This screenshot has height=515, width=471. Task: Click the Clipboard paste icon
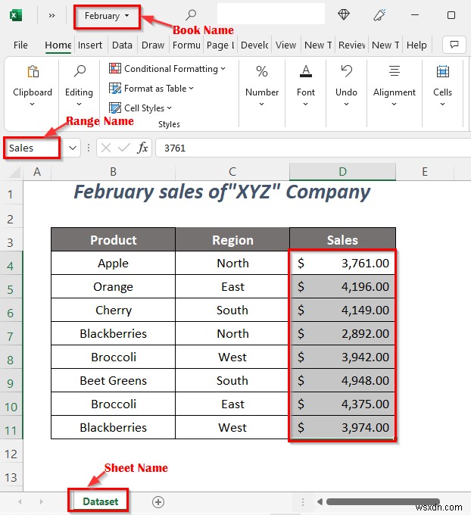tap(33, 71)
